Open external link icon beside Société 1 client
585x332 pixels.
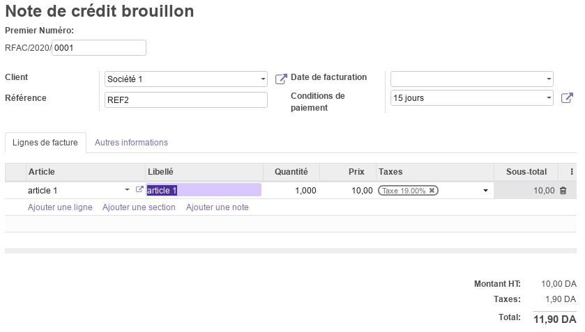[281, 79]
